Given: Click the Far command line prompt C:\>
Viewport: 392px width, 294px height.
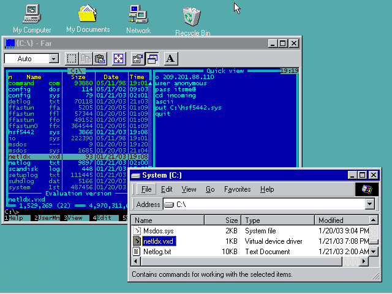Looking at the screenshot, I should click(x=12, y=212).
